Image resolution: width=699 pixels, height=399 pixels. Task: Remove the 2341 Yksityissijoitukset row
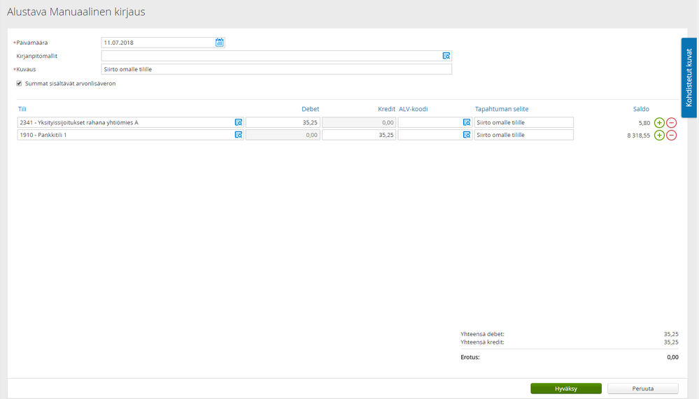coord(671,123)
